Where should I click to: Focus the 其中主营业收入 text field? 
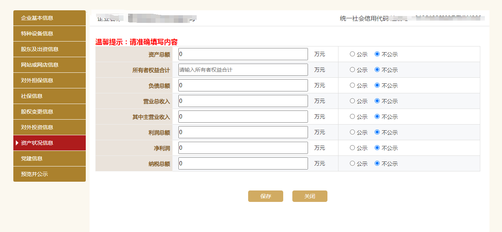pyautogui.click(x=243, y=117)
